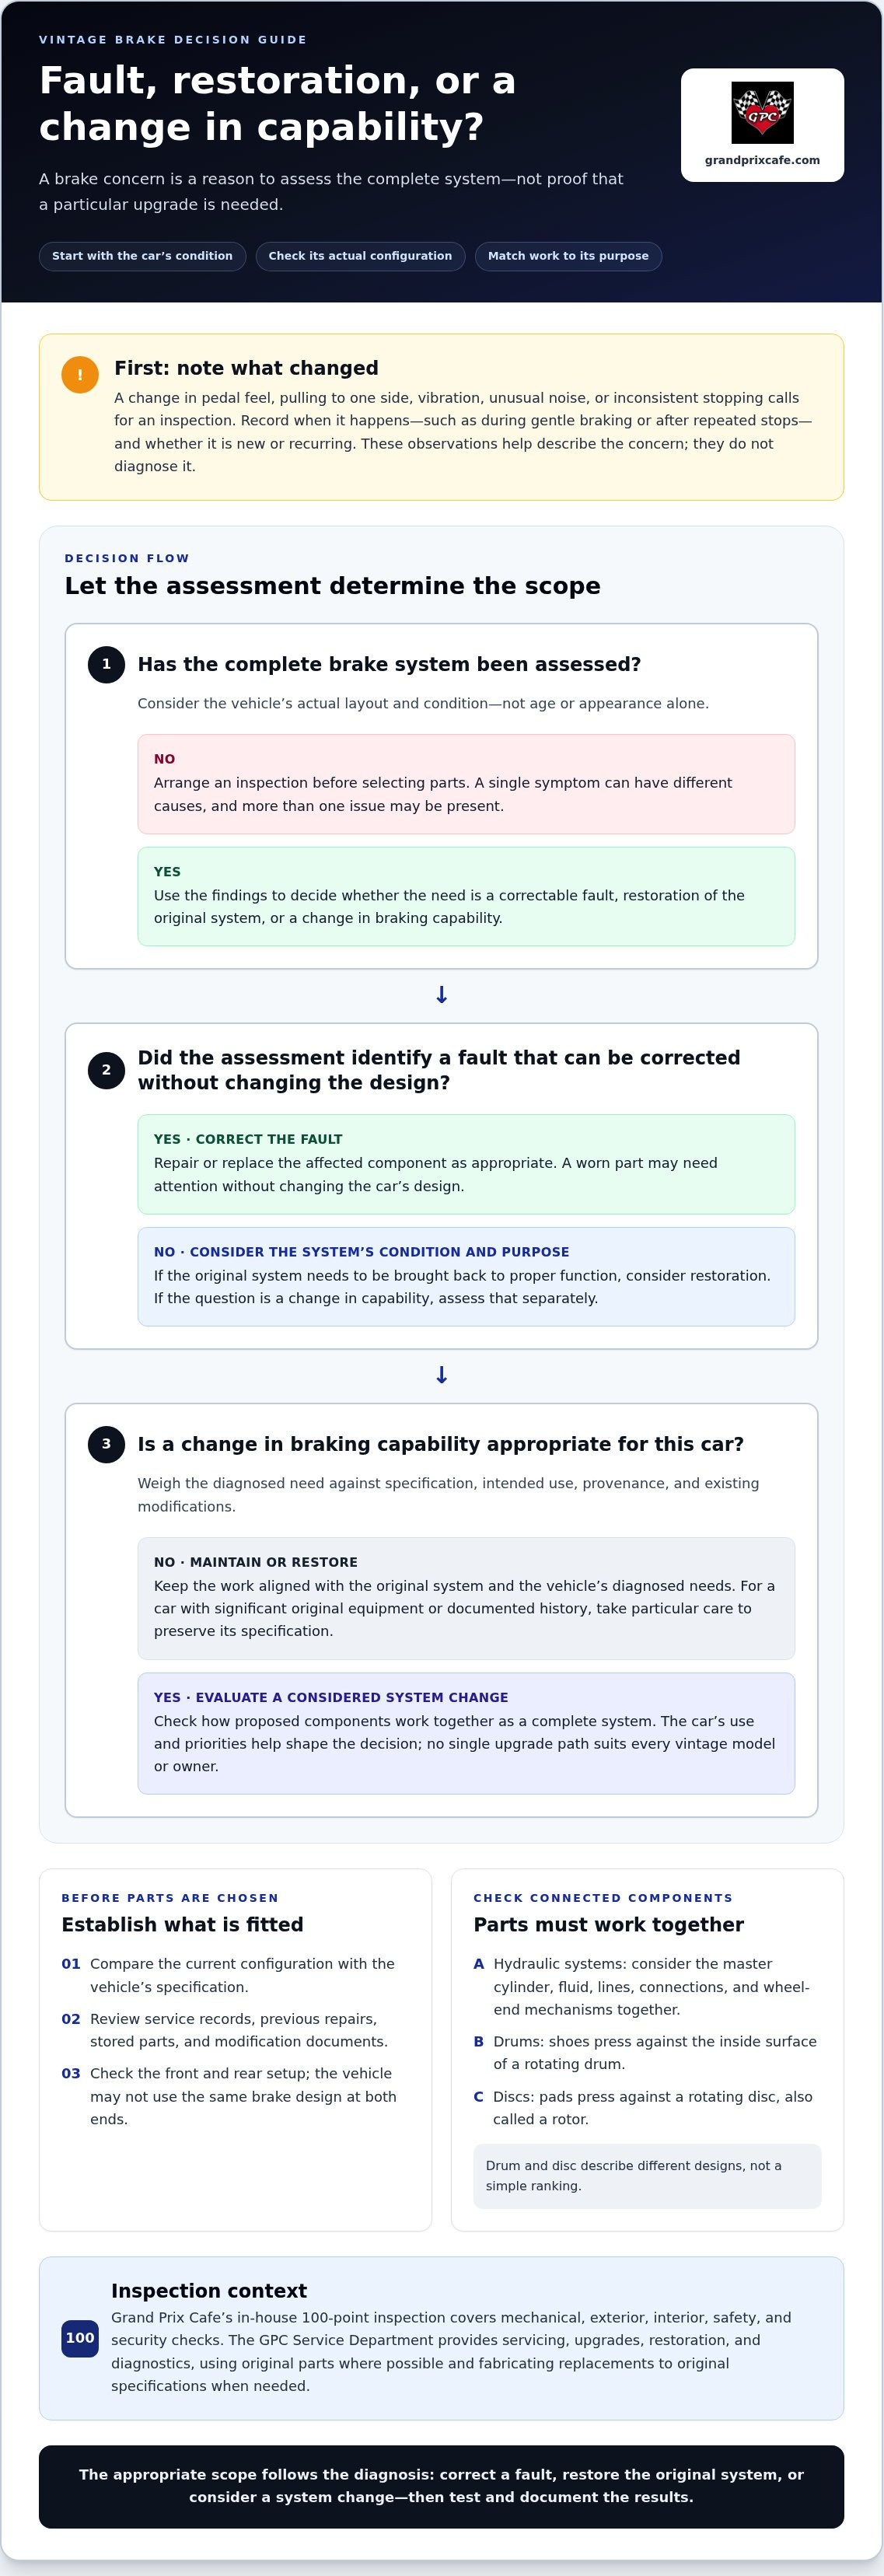Select 'Start with the car's condition' pill

[142, 256]
